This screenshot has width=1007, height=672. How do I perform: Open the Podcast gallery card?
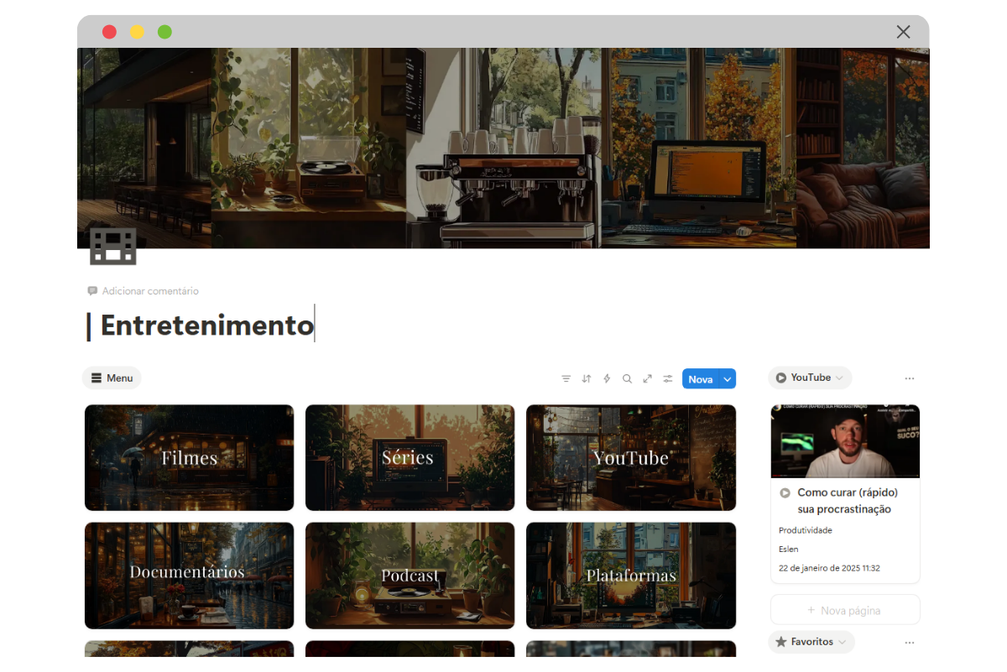[410, 576]
